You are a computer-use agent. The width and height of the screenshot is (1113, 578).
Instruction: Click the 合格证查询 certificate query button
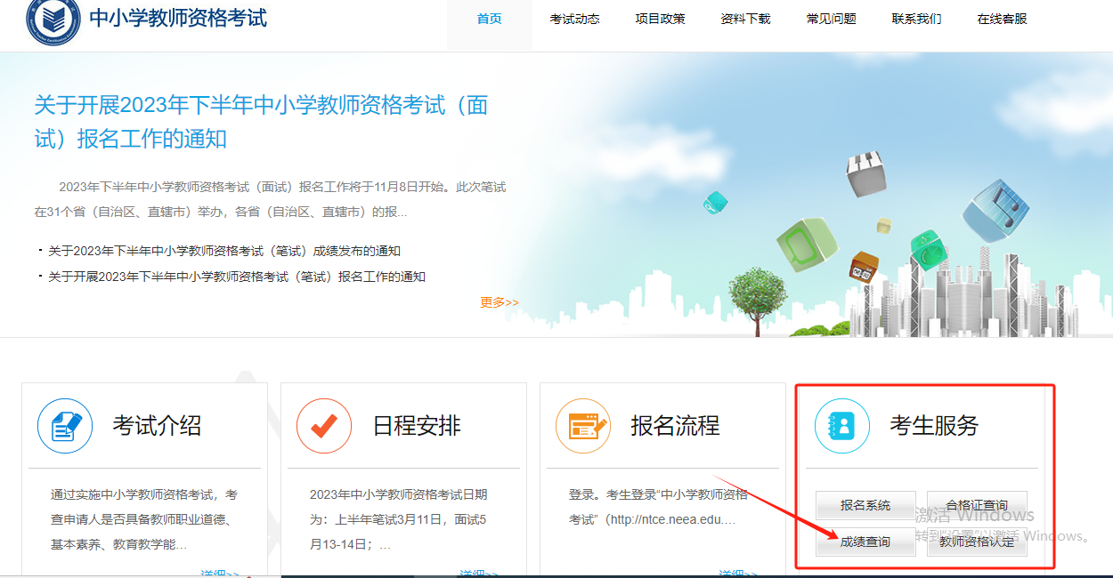click(977, 505)
